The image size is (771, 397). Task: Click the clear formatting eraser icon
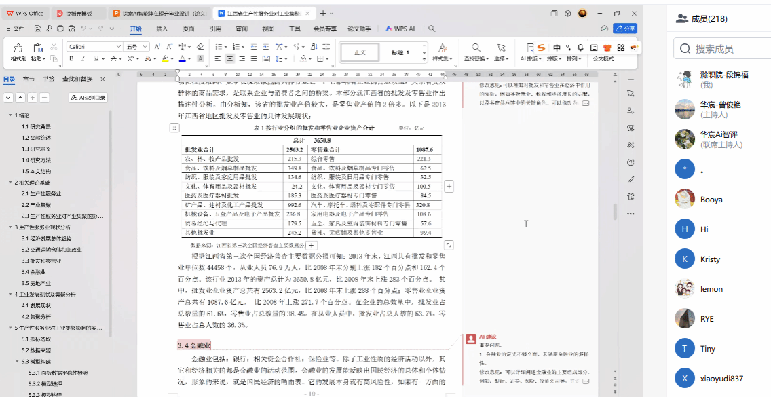tap(200, 47)
